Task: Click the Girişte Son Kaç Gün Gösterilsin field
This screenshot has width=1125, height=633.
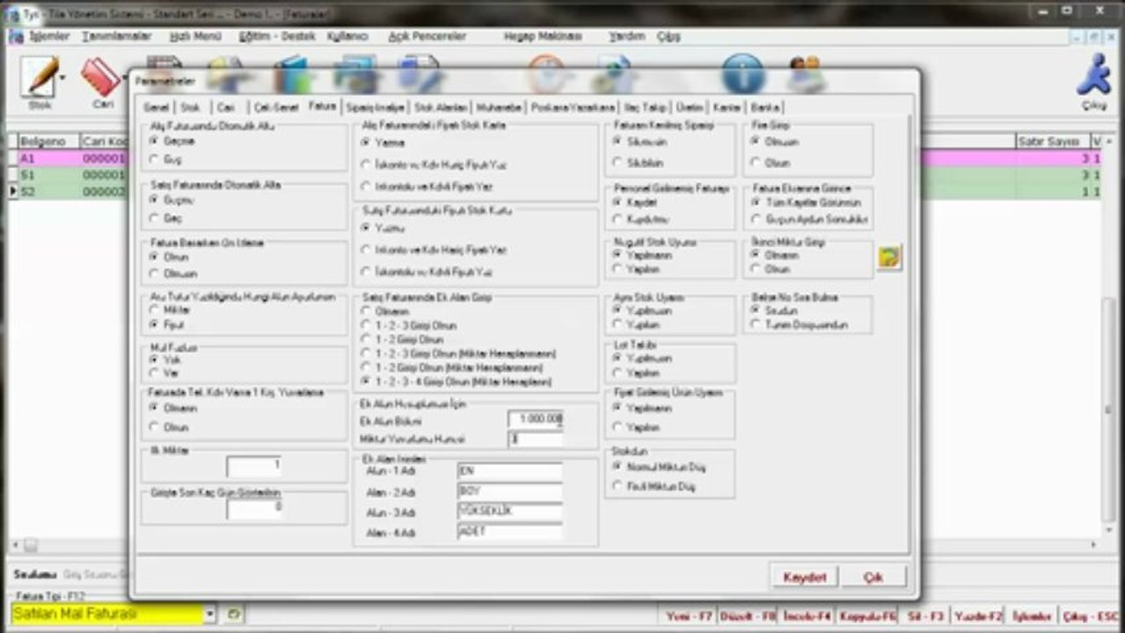Action: 254,509
